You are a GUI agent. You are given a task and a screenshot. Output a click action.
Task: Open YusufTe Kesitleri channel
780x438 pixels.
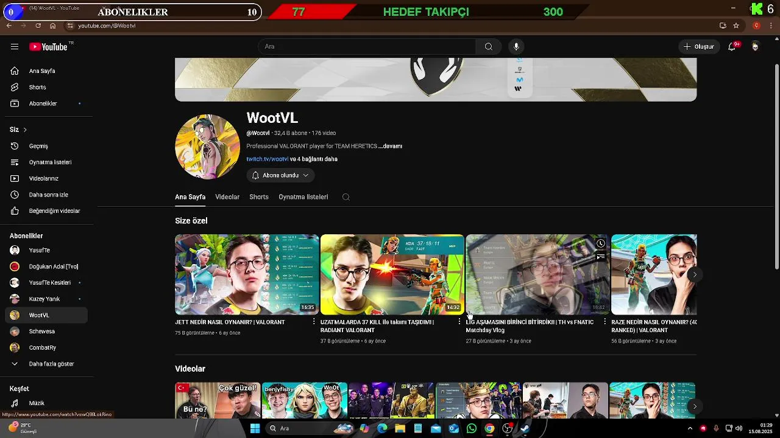[47, 282]
